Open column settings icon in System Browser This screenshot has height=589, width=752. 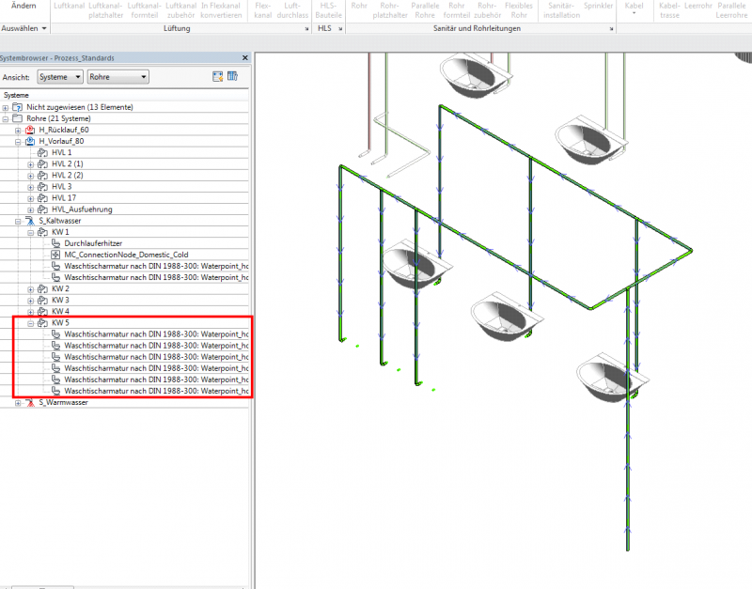coord(232,76)
